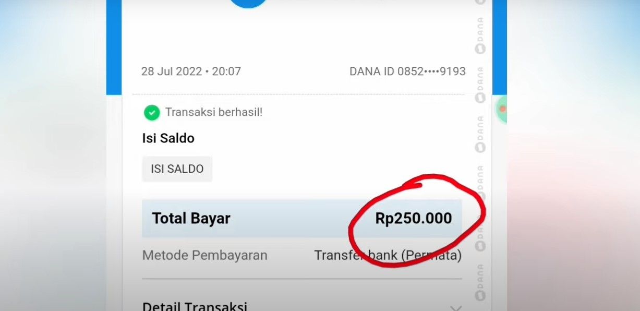This screenshot has width=640, height=311.
Task: Click the 28 Jul 2022 • 20:07 timestamp
Action: (x=191, y=71)
